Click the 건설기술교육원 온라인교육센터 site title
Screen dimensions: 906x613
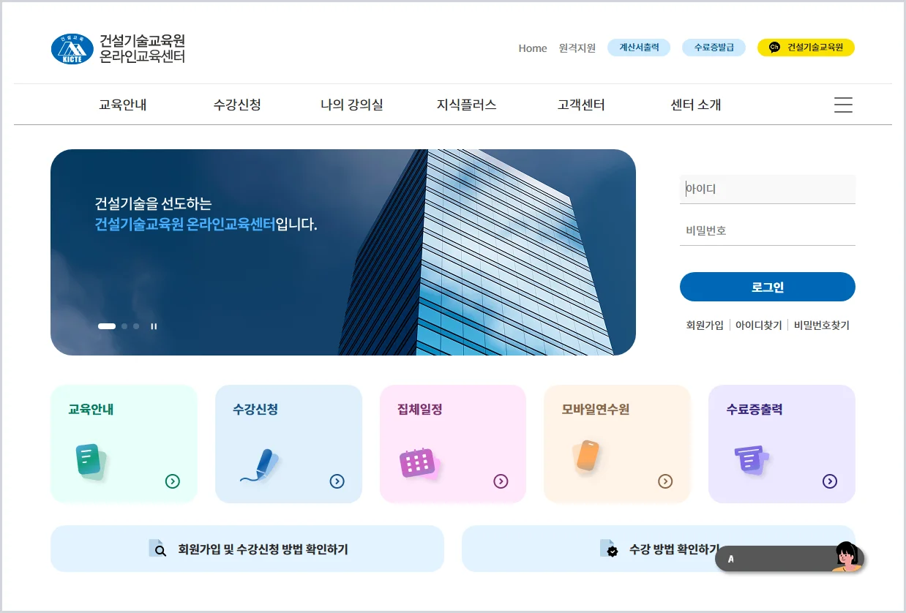coord(143,48)
